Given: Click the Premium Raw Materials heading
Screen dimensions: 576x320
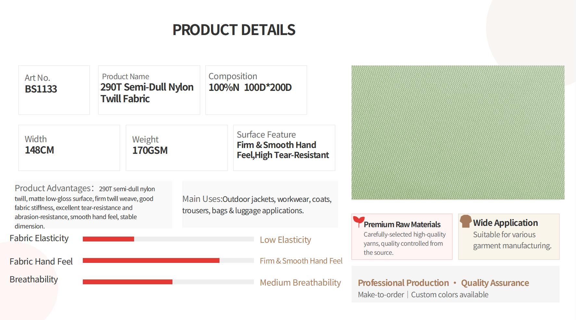Looking at the screenshot, I should (x=402, y=224).
